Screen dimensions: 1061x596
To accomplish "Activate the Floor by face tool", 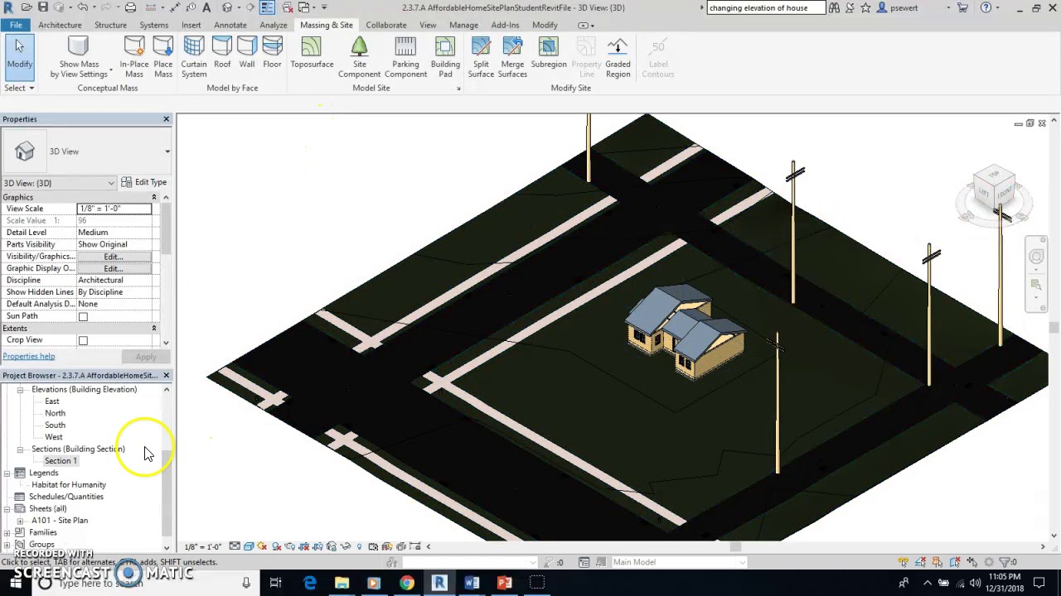I will (272, 52).
